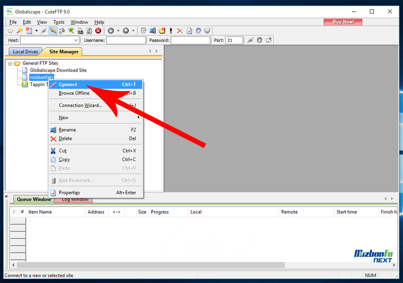Open the Tools menu
Viewport: 403px width, 283px height.
point(59,22)
